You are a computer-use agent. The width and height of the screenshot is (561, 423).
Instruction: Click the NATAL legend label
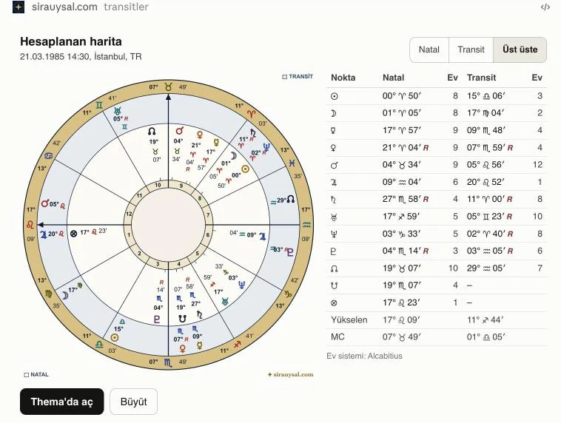[x=36, y=375]
